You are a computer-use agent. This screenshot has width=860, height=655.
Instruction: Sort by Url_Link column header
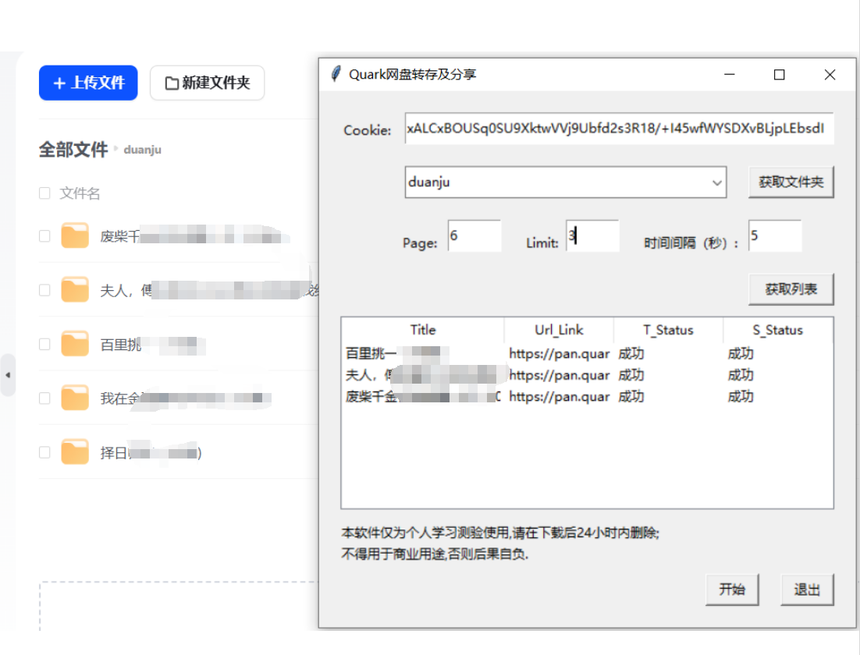[558, 329]
